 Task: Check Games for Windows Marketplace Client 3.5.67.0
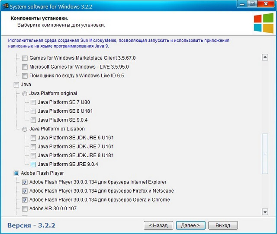point(25,58)
